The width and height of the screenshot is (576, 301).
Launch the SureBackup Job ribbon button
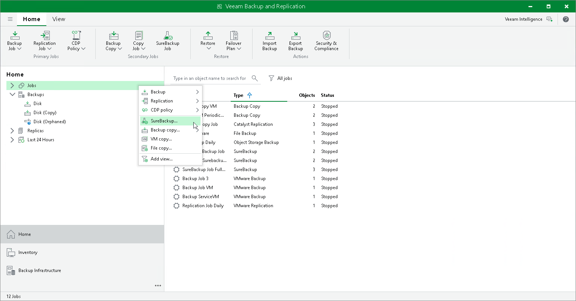click(x=168, y=41)
